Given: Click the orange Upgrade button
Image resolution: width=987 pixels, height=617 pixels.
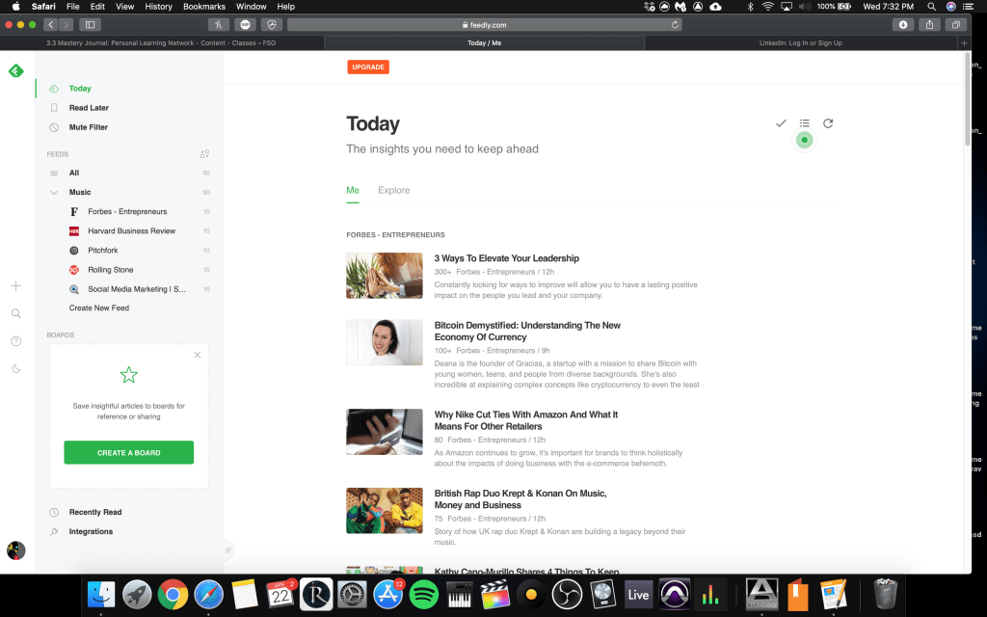Looking at the screenshot, I should pos(367,67).
